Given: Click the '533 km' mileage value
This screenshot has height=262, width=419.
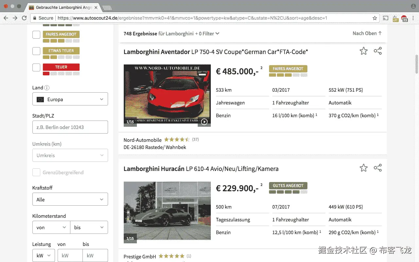Looking at the screenshot, I should pyautogui.click(x=224, y=90).
